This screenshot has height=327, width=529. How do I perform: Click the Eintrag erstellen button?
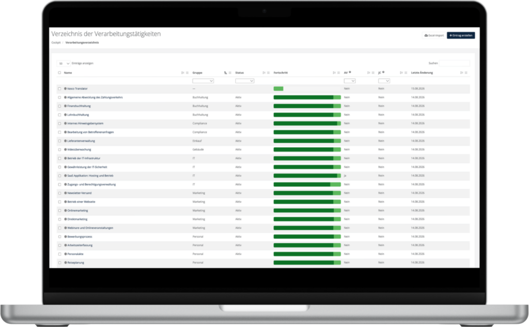click(x=461, y=36)
